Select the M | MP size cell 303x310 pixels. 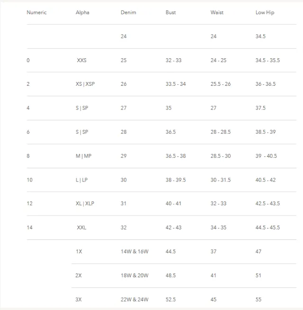[x=83, y=156]
